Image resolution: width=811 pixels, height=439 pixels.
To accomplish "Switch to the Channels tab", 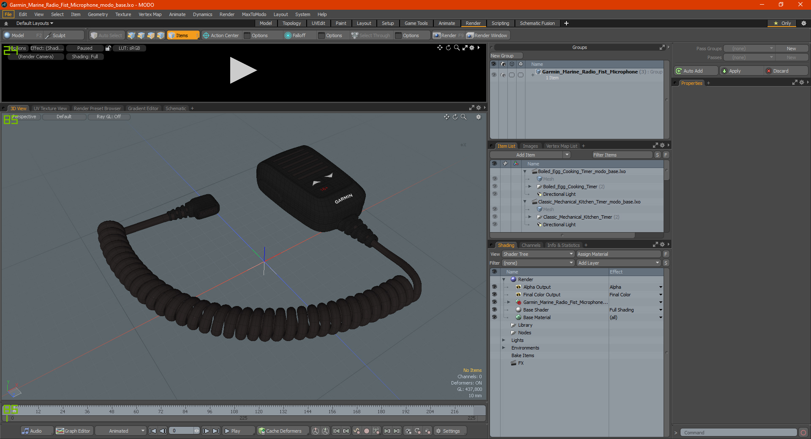I will coord(531,245).
